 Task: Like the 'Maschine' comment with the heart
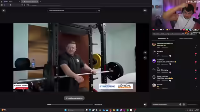click(196, 45)
